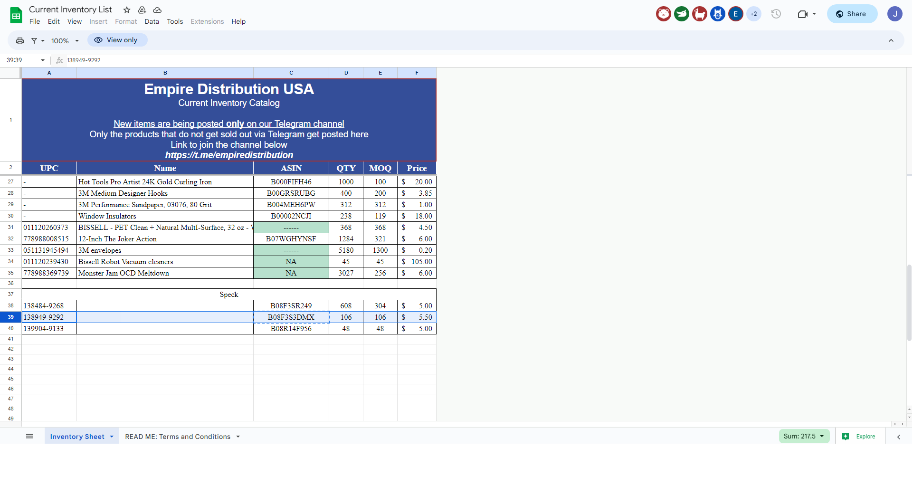Open all sheets list hamburger icon
The image size is (913, 495).
click(29, 437)
